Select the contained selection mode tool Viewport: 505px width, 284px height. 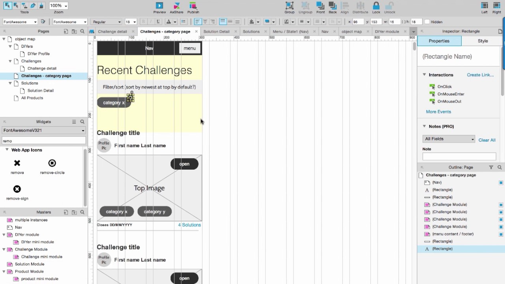(x=16, y=6)
